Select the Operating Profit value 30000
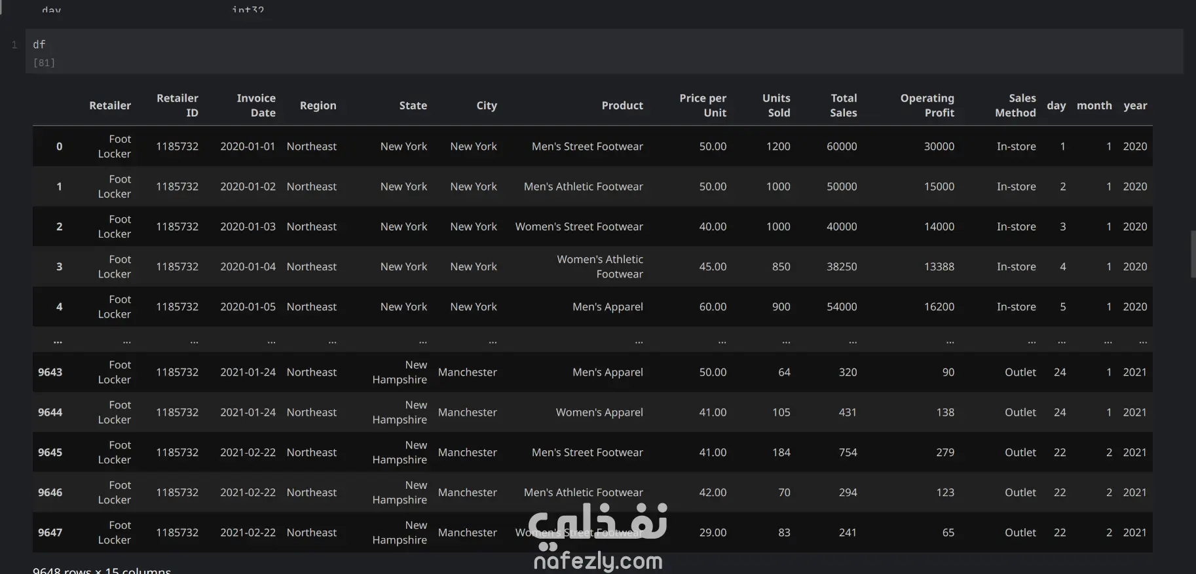This screenshot has width=1196, height=574. pyautogui.click(x=939, y=147)
